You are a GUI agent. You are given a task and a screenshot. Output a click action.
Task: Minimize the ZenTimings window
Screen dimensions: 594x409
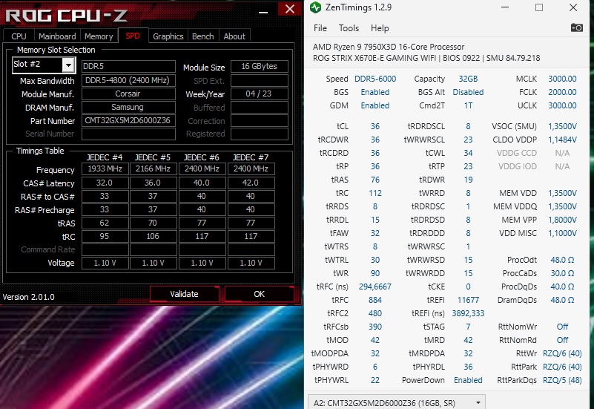505,7
